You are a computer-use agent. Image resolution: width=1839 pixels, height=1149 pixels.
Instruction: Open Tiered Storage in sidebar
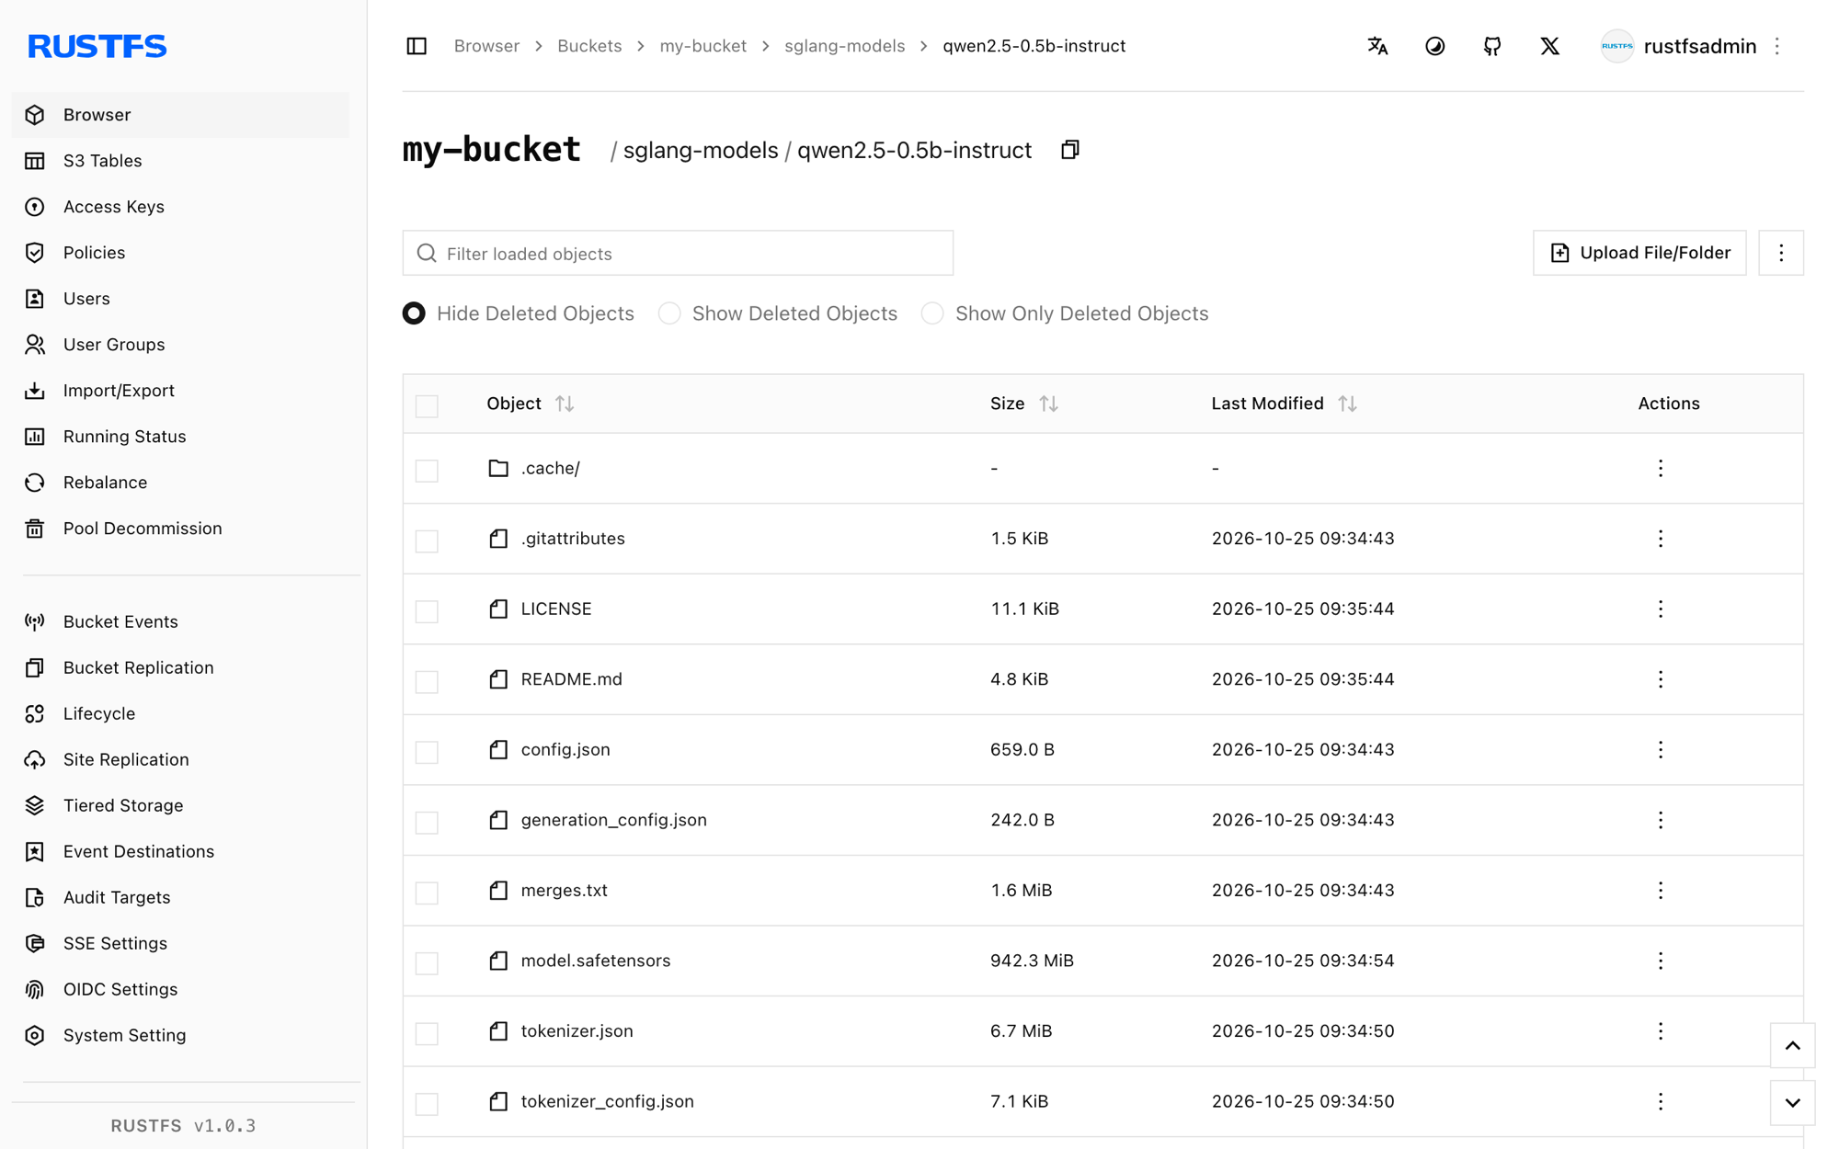(180, 805)
